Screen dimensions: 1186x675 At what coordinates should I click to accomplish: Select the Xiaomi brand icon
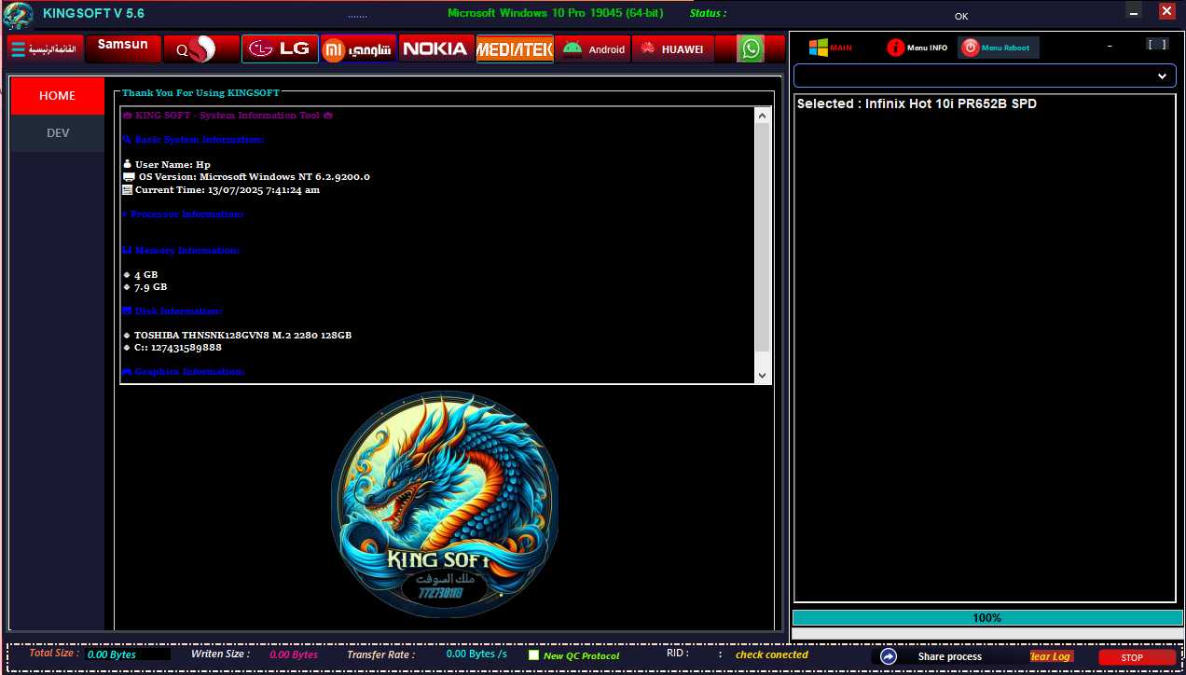[359, 49]
